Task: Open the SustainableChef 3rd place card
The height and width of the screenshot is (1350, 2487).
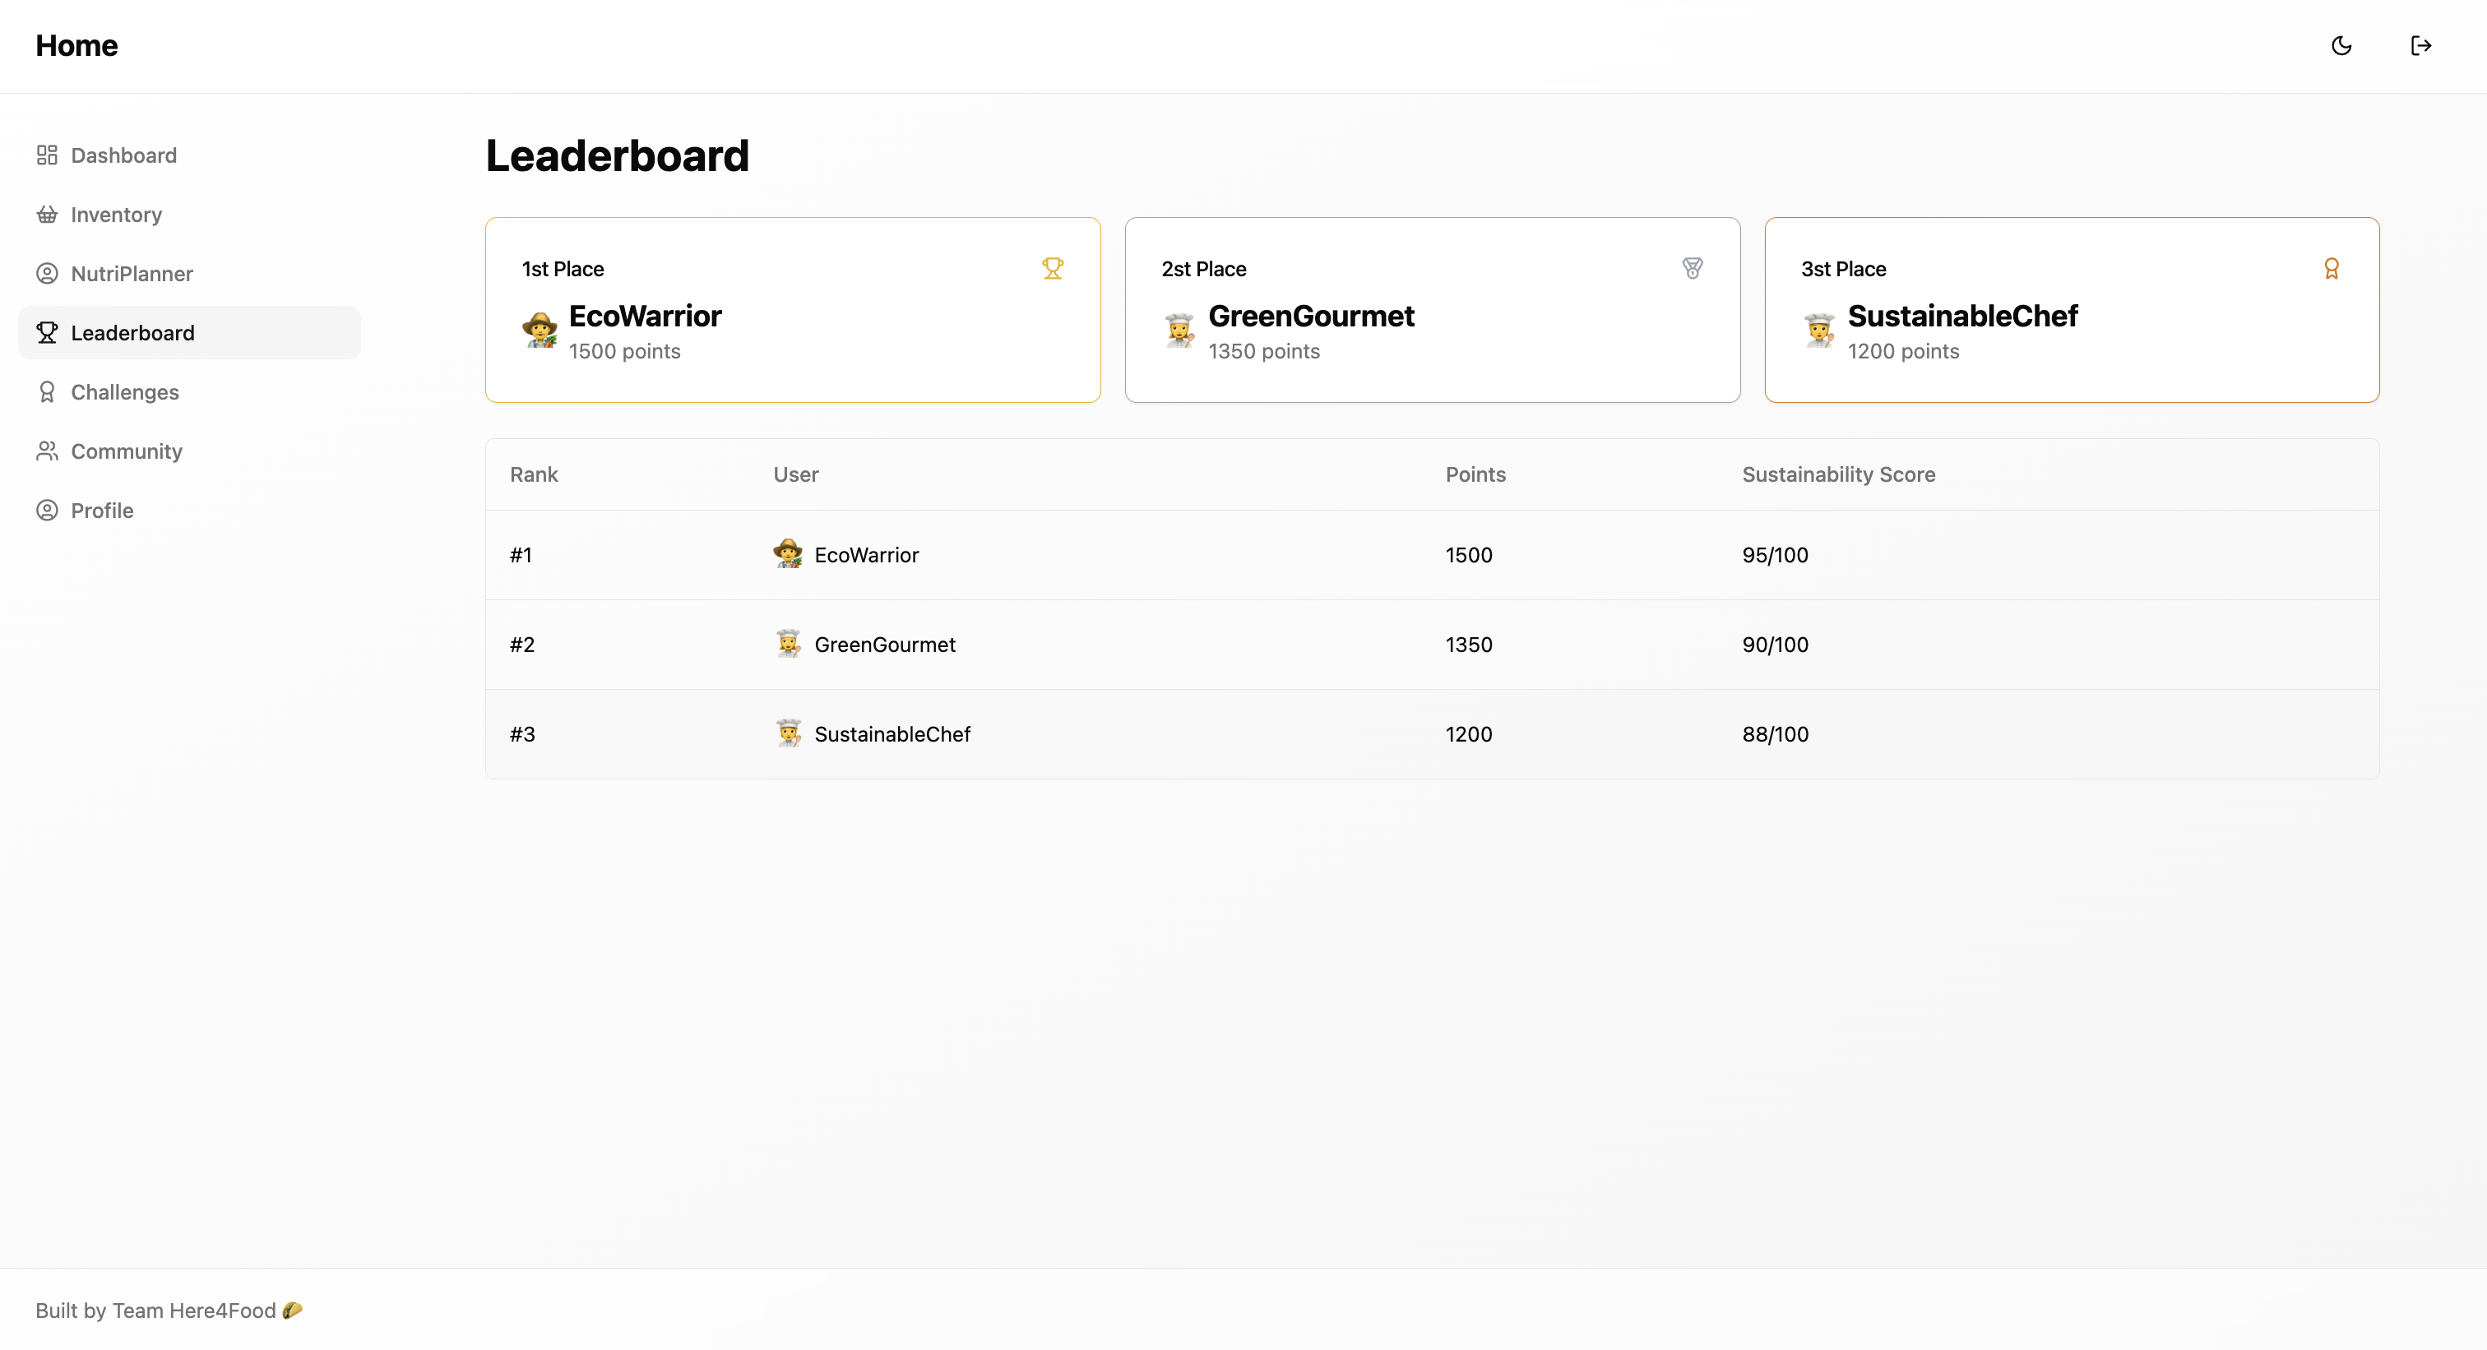Action: [2071, 310]
